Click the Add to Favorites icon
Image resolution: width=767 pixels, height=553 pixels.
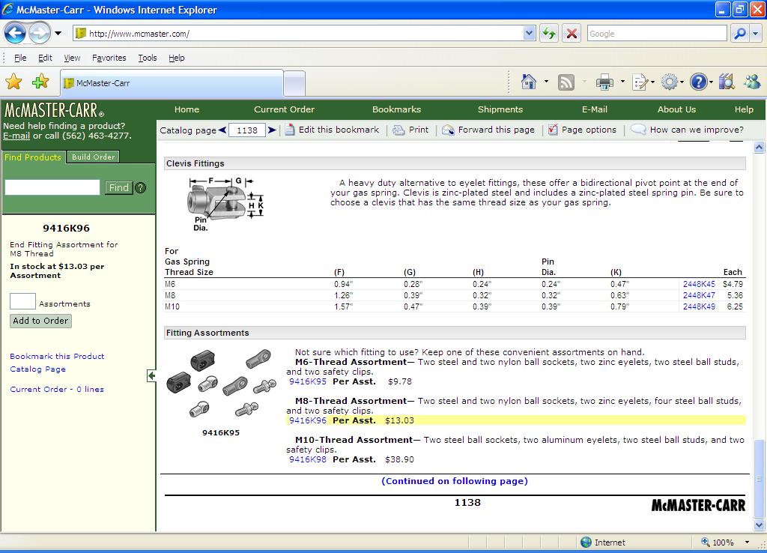40,82
